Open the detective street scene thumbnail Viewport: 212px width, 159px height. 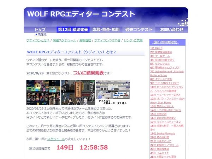point(78,93)
